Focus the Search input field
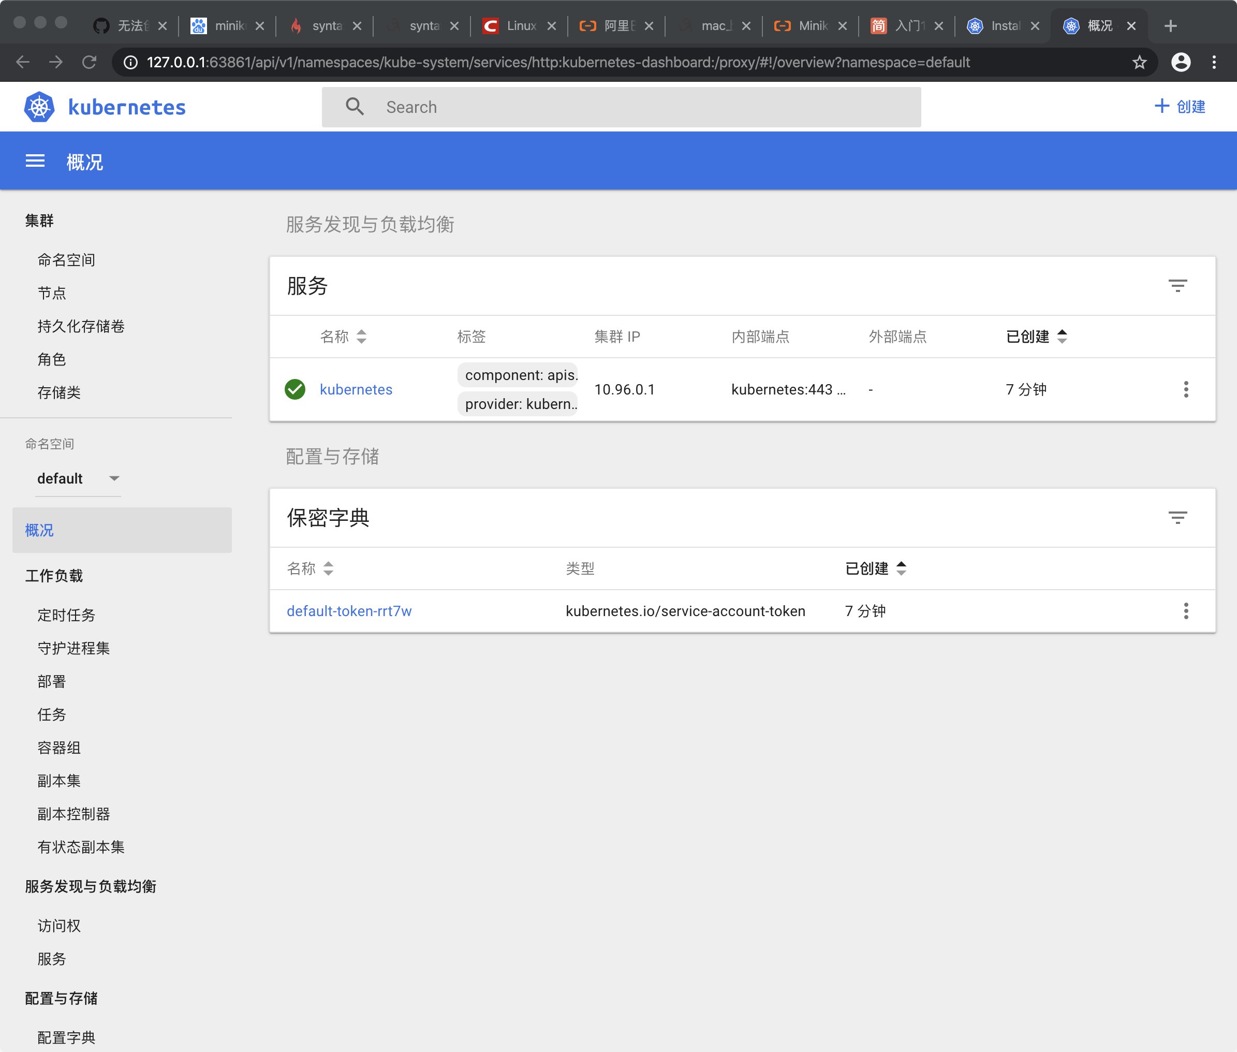The width and height of the screenshot is (1237, 1052). [x=621, y=107]
